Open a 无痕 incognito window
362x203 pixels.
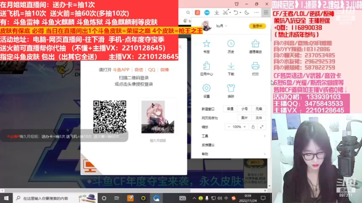click(x=259, y=109)
